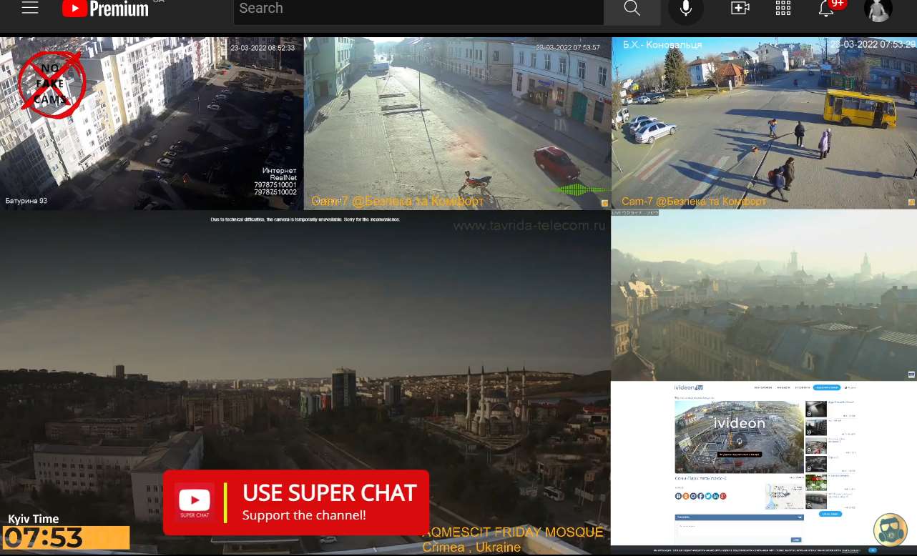Show notifications via the bell icon
The width and height of the screenshot is (917, 556).
[x=826, y=9]
